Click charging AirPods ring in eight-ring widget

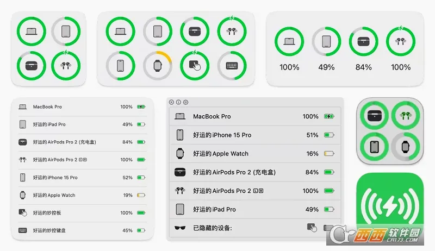pyautogui.click(x=232, y=32)
